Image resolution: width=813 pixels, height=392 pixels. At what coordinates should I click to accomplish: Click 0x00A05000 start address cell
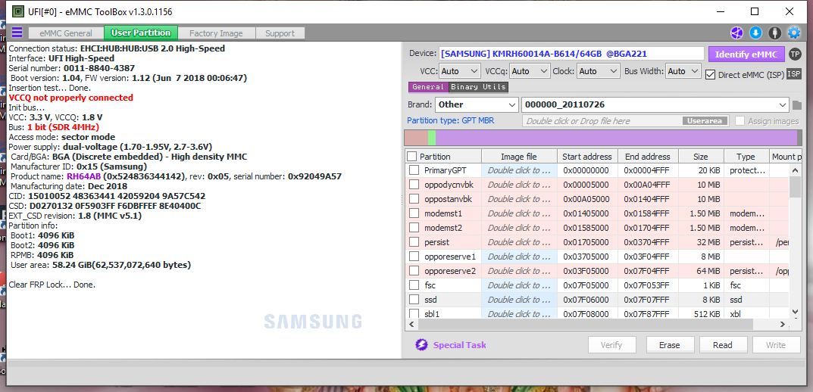pos(586,199)
